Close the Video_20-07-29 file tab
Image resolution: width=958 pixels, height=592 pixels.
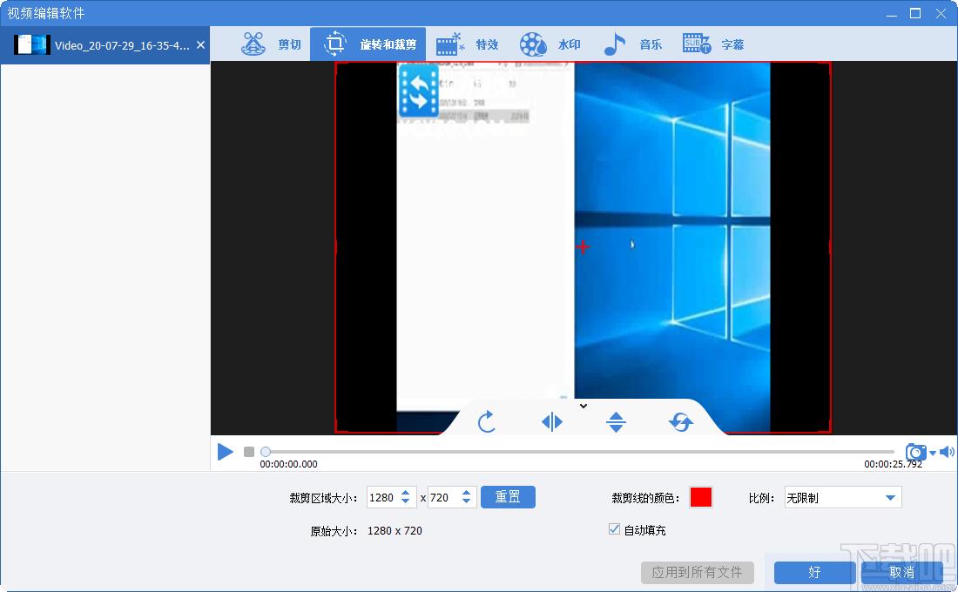coord(200,44)
